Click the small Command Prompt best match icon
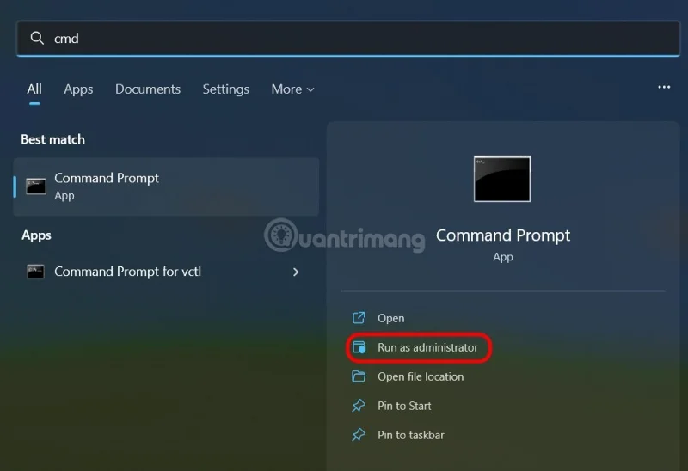Viewport: 688px width, 471px height. point(35,187)
